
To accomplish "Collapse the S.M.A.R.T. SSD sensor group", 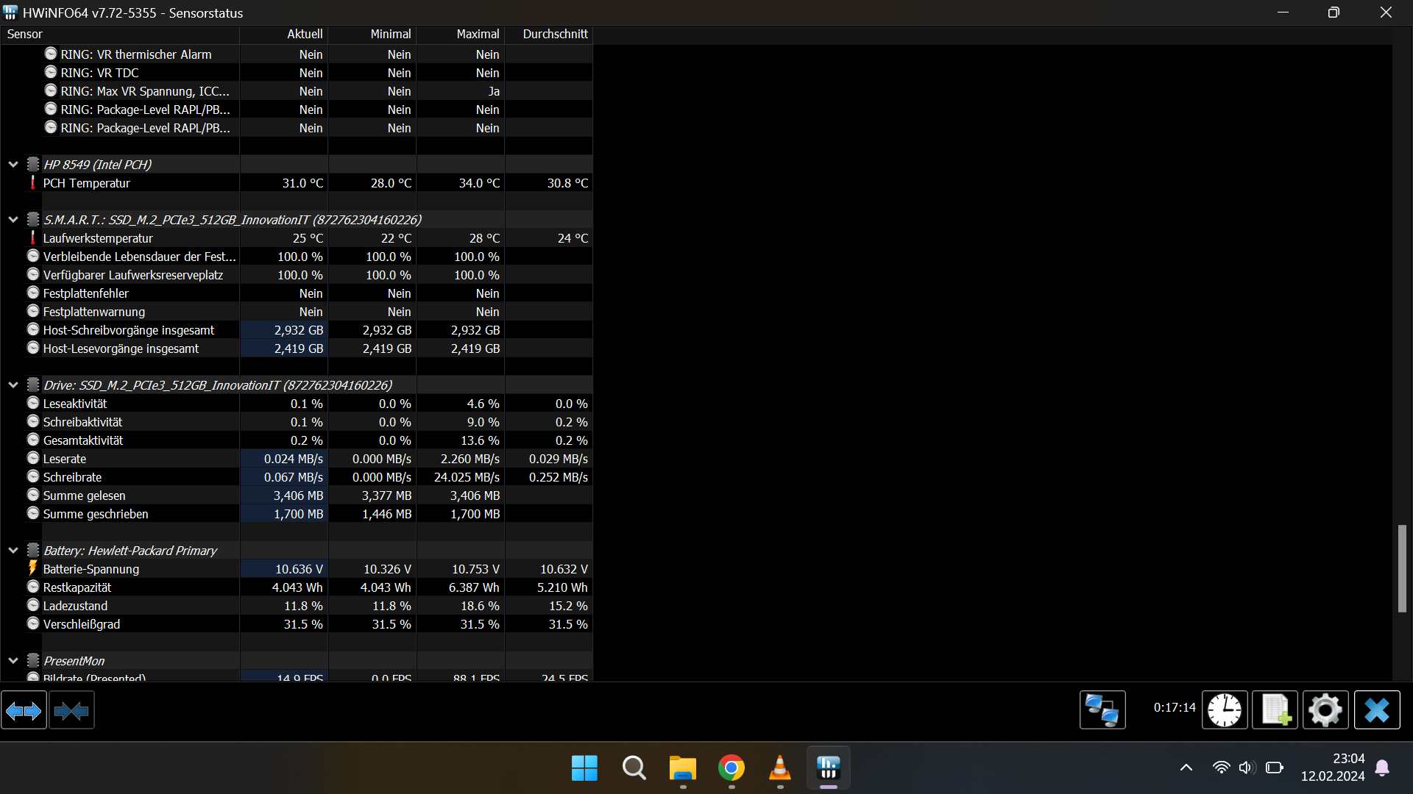I will click(x=13, y=220).
